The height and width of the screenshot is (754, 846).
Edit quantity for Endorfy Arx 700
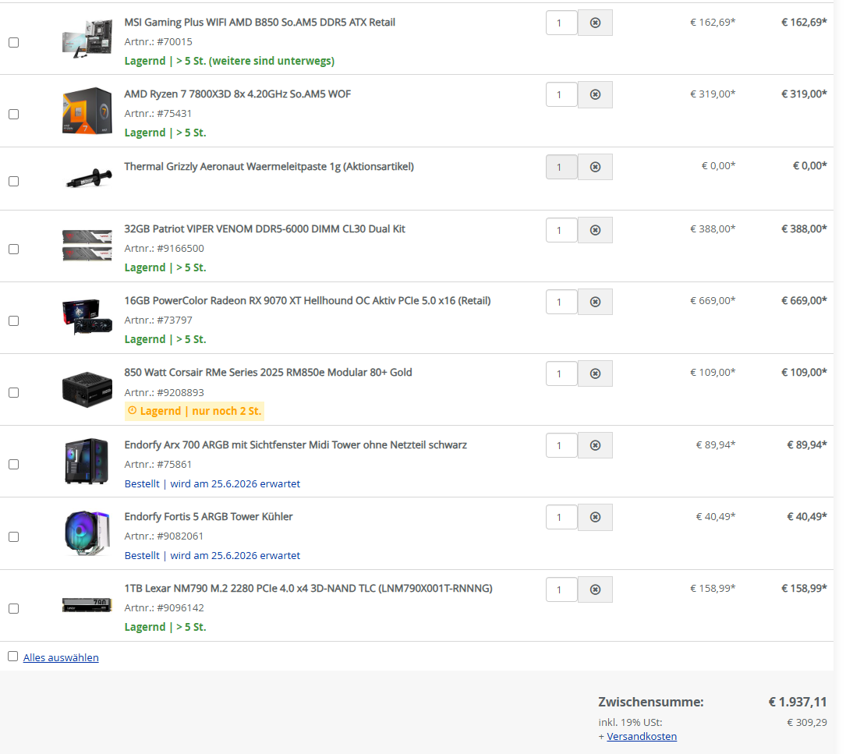coord(561,445)
